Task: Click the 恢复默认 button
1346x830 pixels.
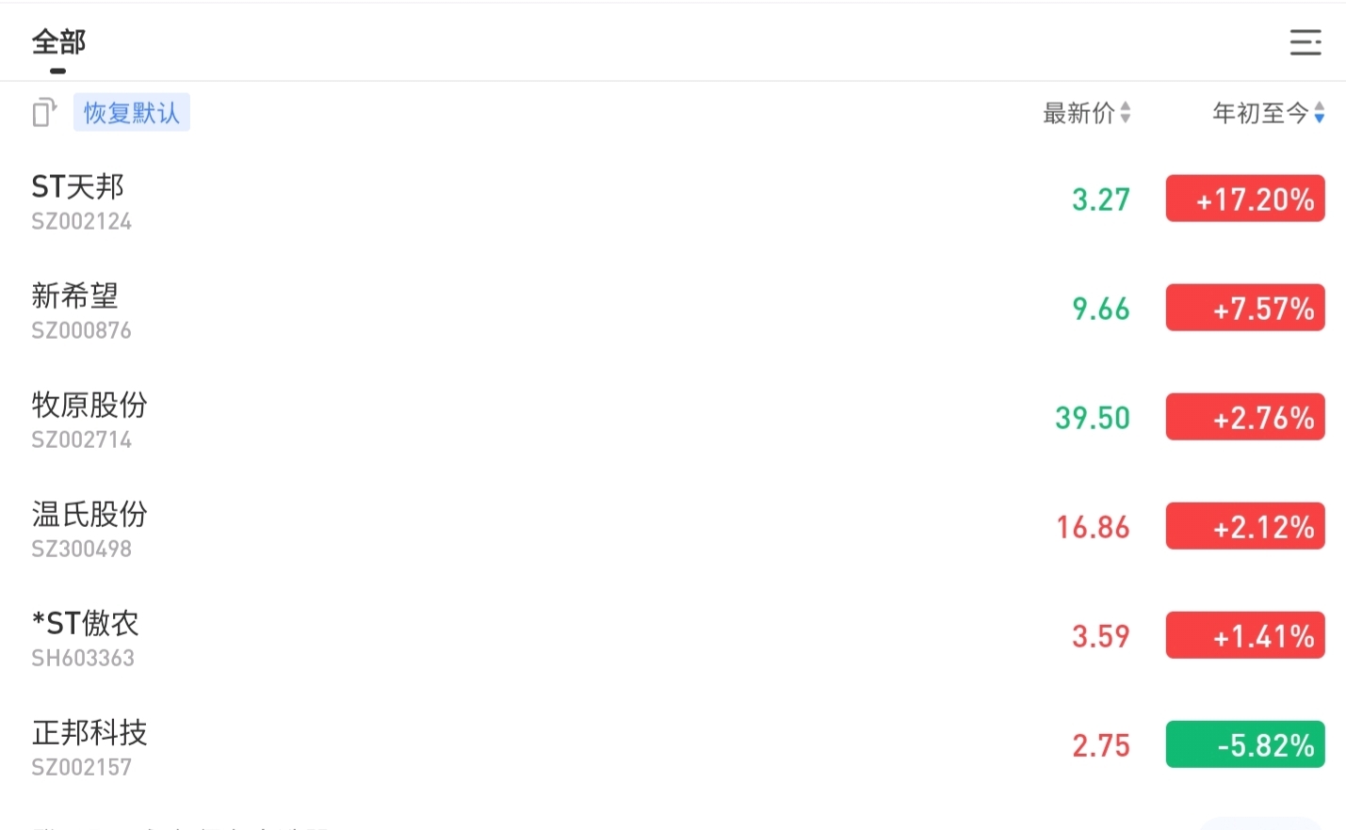Action: [132, 113]
